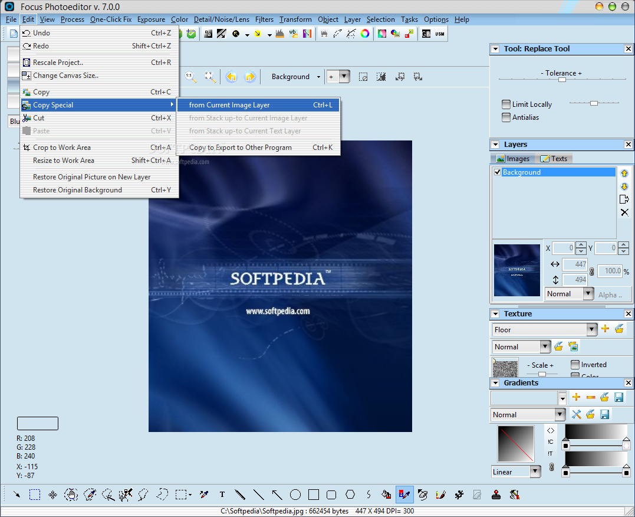This screenshot has width=635, height=517.
Task: Open the Floor texture dropdown
Action: click(592, 329)
